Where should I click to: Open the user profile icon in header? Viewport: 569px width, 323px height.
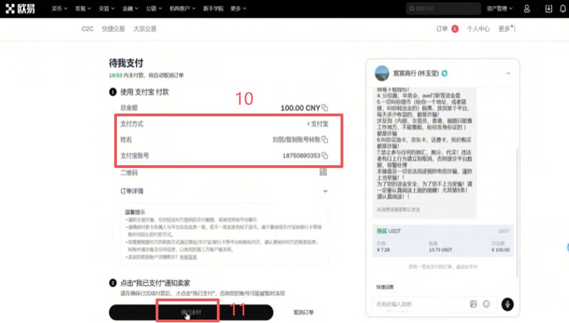pyautogui.click(x=527, y=9)
